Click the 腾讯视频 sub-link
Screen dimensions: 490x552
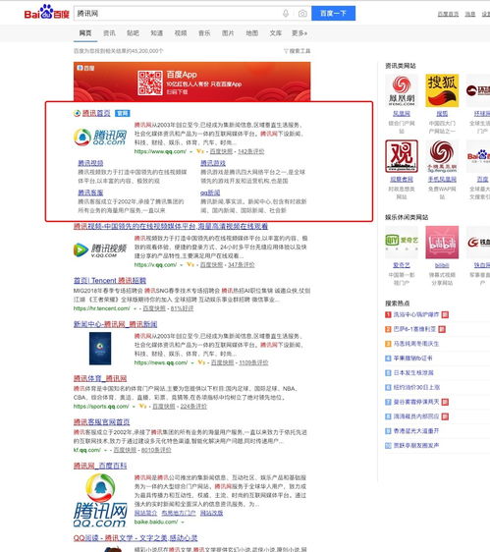tap(90, 163)
